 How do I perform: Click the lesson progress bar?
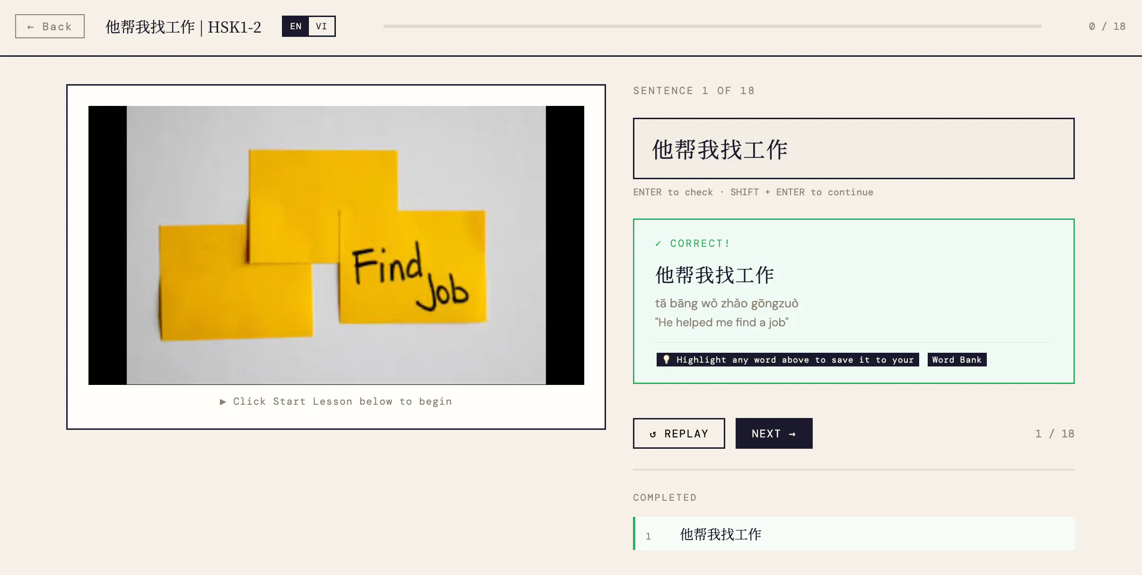tap(712, 26)
